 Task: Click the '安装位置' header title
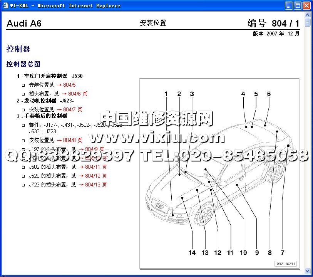[153, 23]
